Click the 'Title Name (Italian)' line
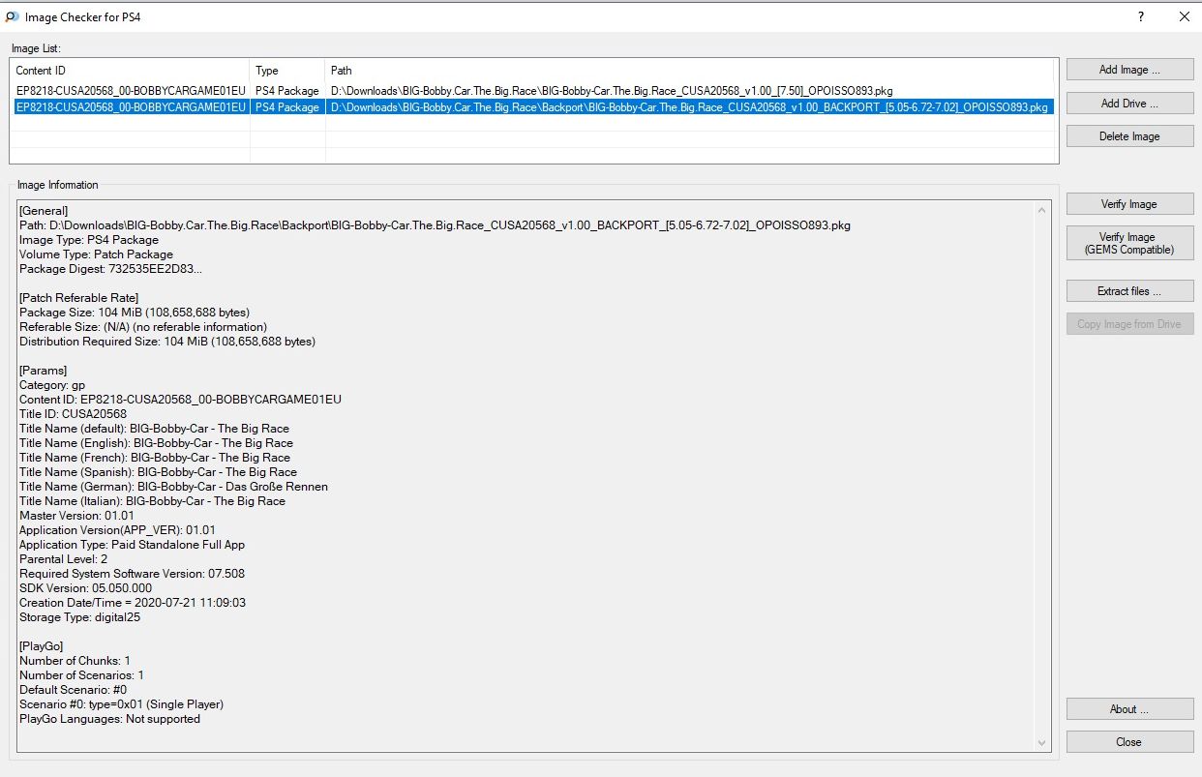Image resolution: width=1202 pixels, height=777 pixels. pos(153,501)
